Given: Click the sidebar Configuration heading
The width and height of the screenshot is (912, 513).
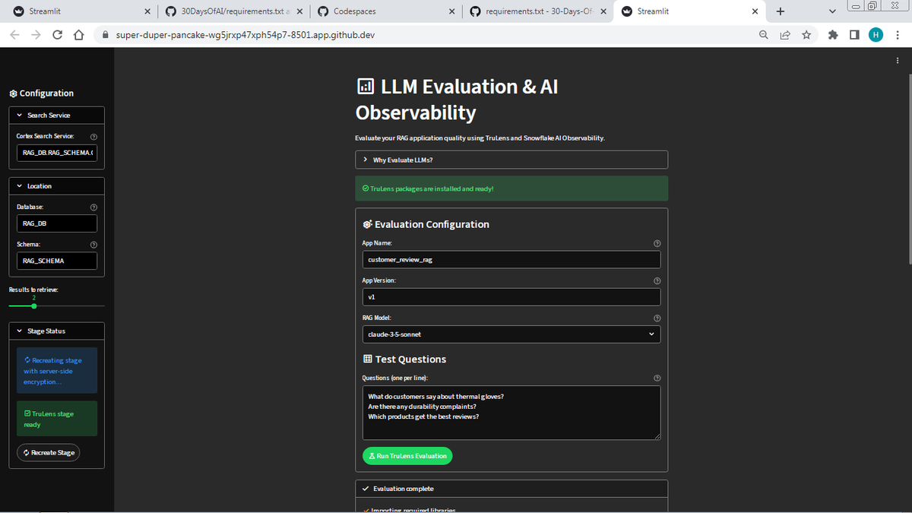Looking at the screenshot, I should coord(41,93).
